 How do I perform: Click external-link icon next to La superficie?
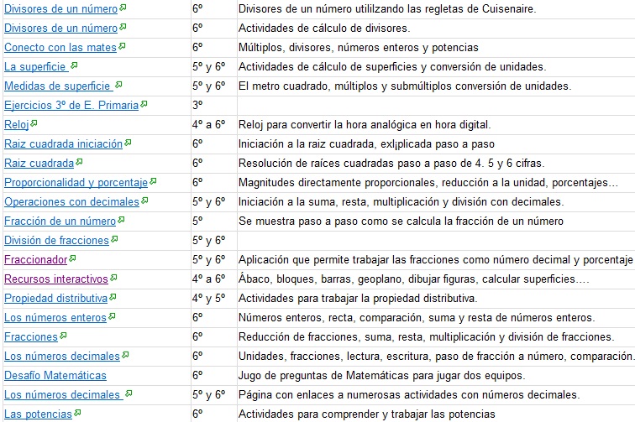point(74,65)
